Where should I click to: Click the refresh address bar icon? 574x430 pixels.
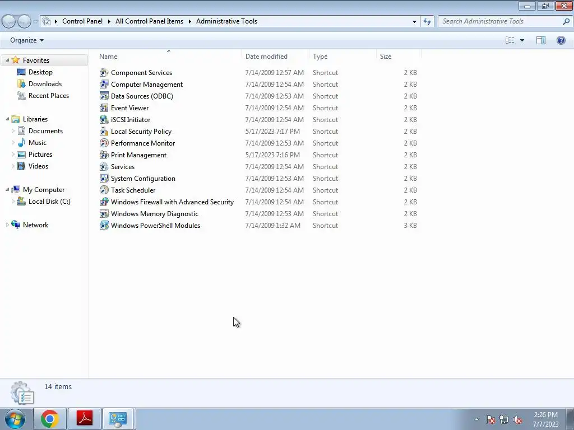[427, 21]
